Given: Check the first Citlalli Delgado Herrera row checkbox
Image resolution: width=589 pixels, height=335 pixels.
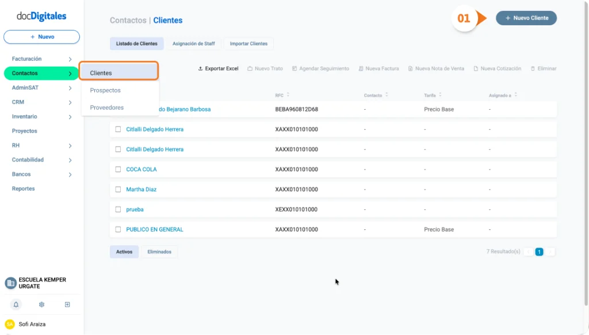Looking at the screenshot, I should click(x=118, y=129).
